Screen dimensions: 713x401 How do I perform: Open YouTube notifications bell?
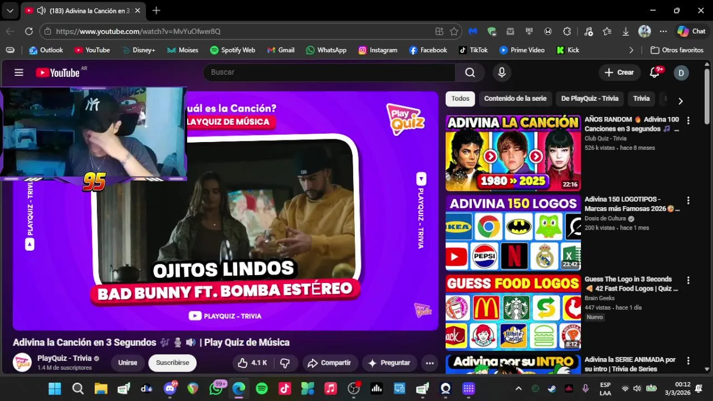[655, 72]
